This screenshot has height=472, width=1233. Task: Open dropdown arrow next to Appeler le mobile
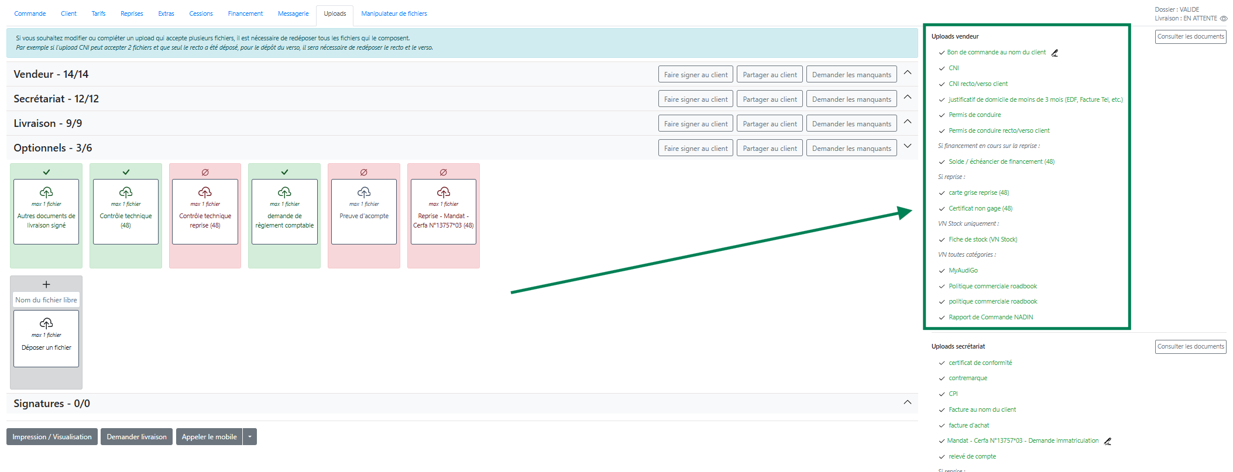pos(250,437)
